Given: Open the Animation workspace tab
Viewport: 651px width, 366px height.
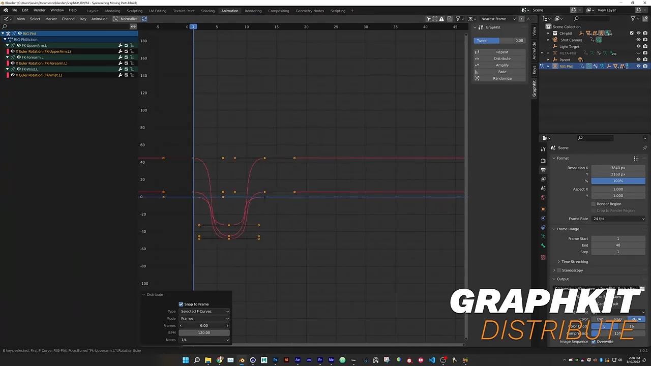Looking at the screenshot, I should tap(229, 11).
